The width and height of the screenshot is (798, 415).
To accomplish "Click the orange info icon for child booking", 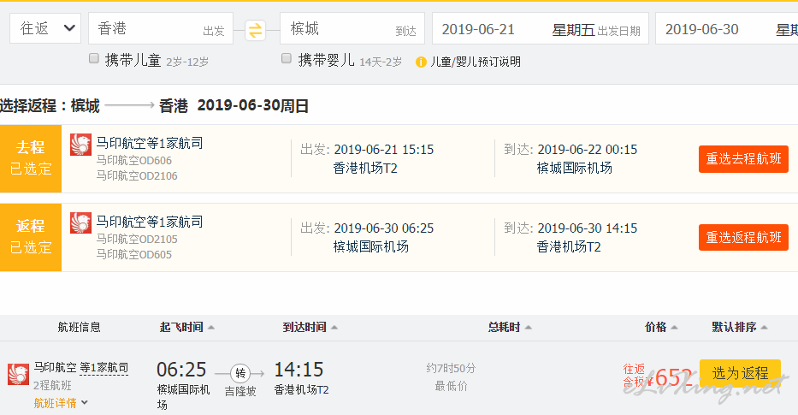I will tap(421, 62).
